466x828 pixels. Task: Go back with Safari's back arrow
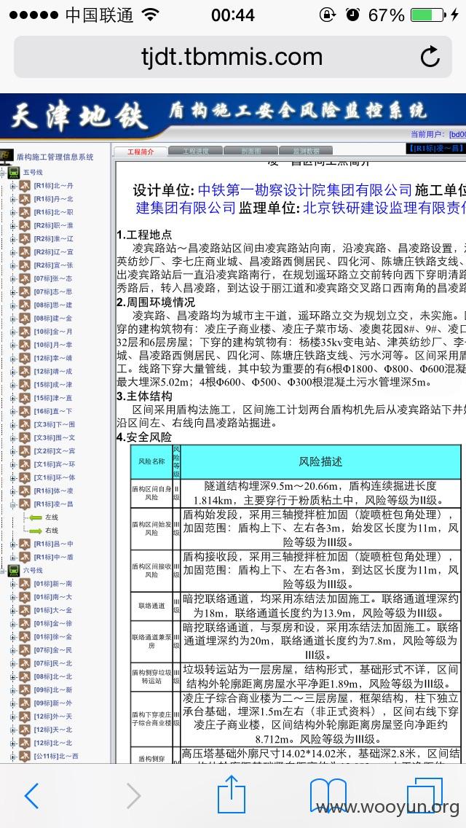[31, 796]
